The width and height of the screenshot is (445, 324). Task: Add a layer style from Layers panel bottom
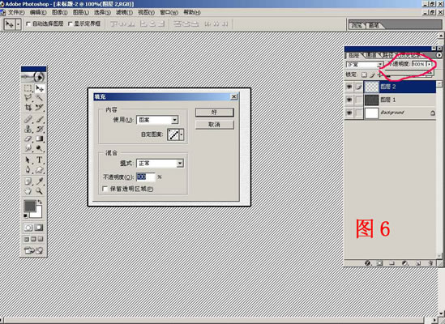[x=368, y=263]
